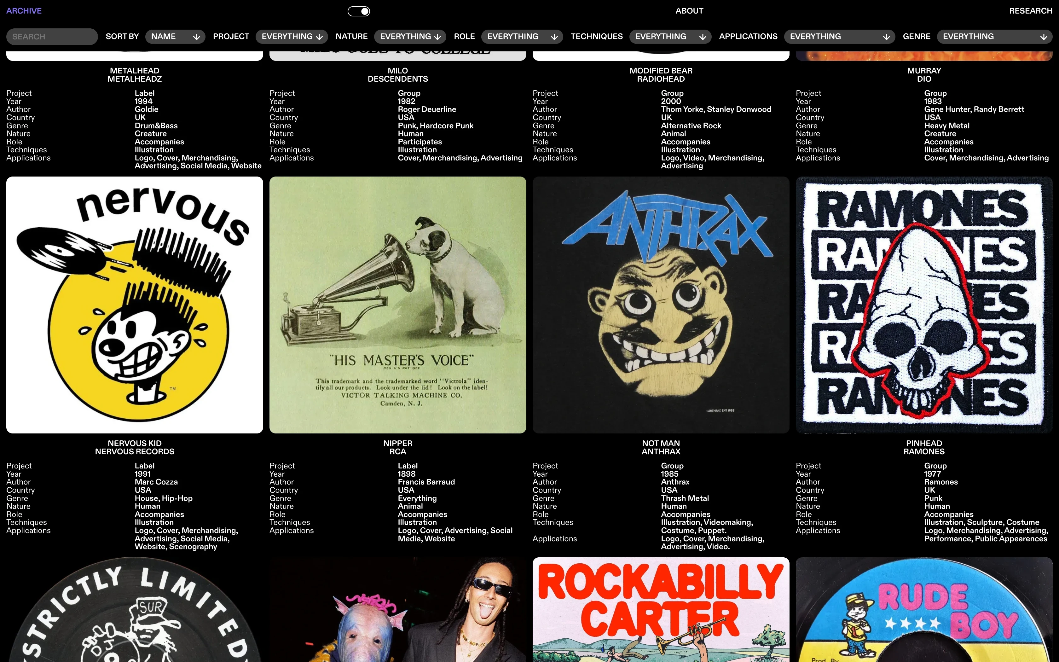Open the Rude Boy record label image
This screenshot has height=662, width=1059.
tap(924, 610)
